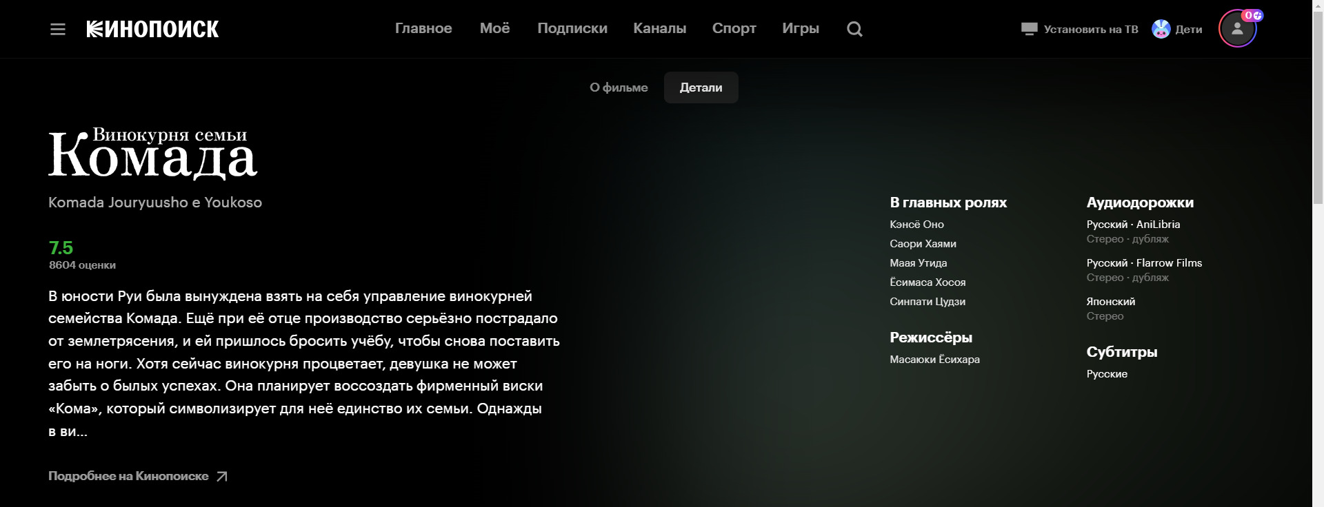The height and width of the screenshot is (507, 1324).
Task: Go to Главное in navigation
Action: (423, 29)
